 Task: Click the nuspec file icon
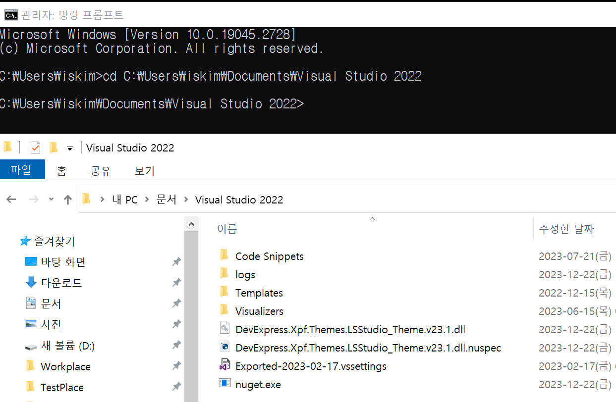click(224, 347)
